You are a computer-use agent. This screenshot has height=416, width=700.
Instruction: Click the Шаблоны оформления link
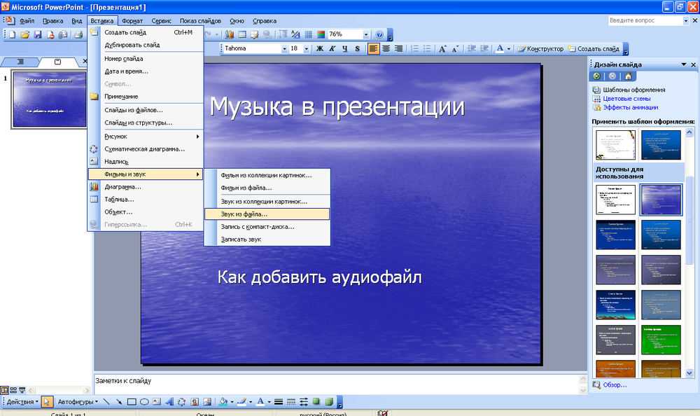(634, 90)
